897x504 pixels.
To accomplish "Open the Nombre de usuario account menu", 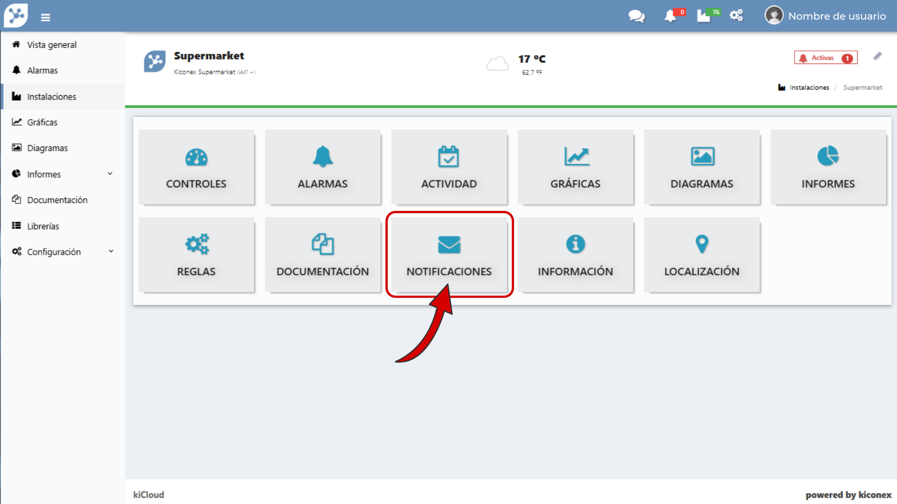I will coord(826,16).
